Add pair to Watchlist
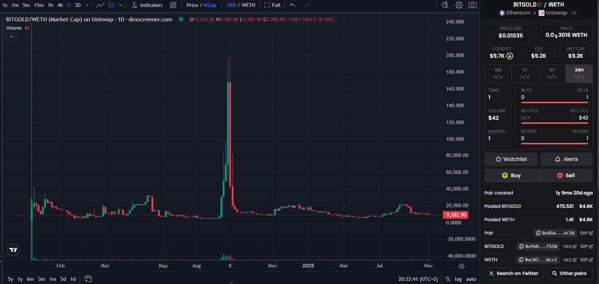Image resolution: width=599 pixels, height=284 pixels. coord(512,159)
